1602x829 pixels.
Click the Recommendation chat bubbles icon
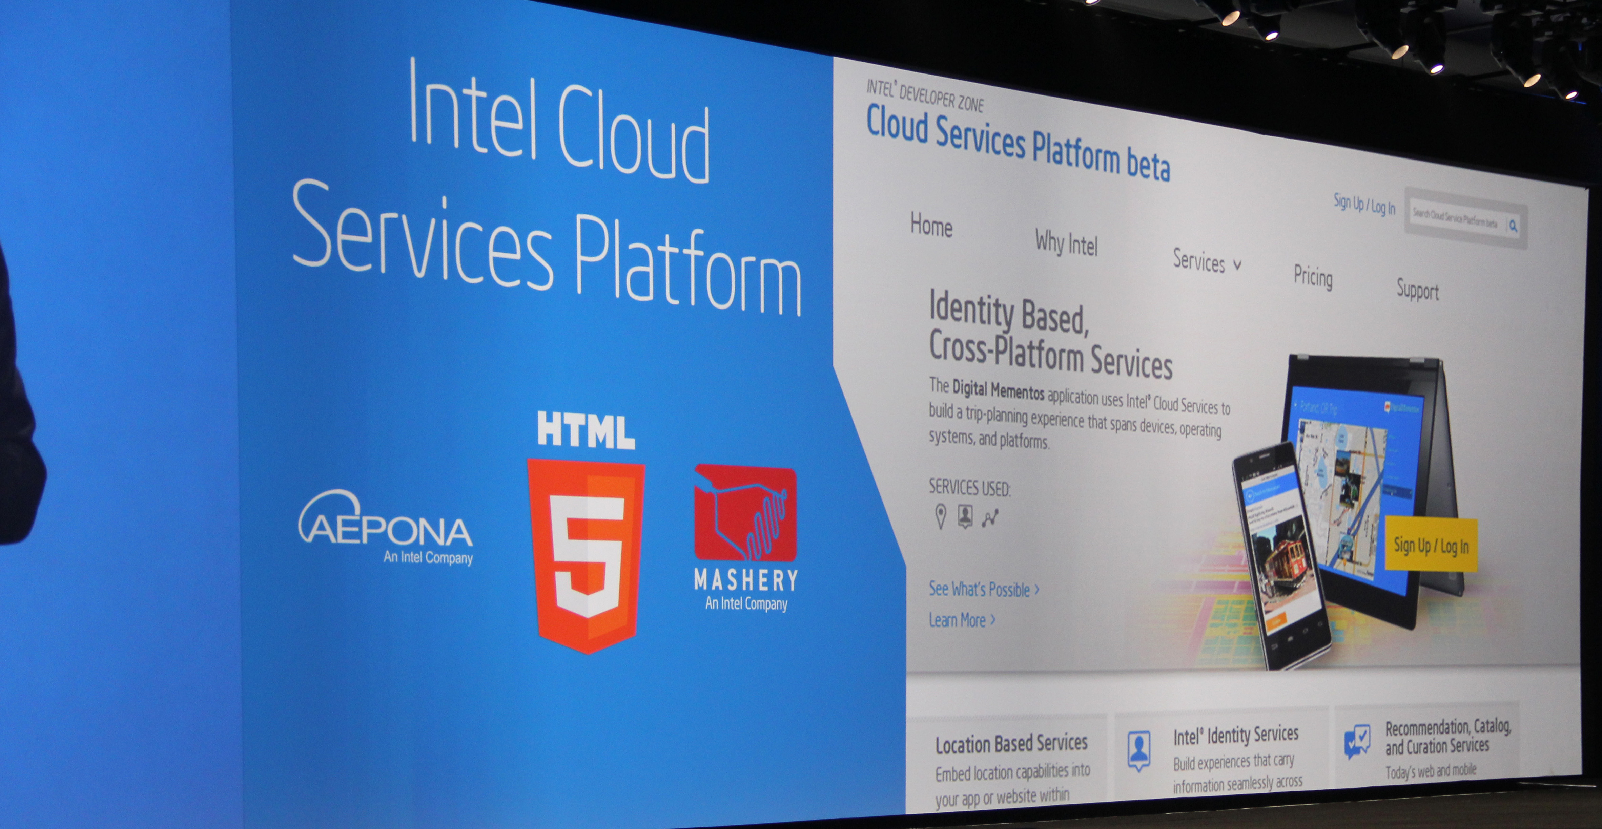point(1356,741)
